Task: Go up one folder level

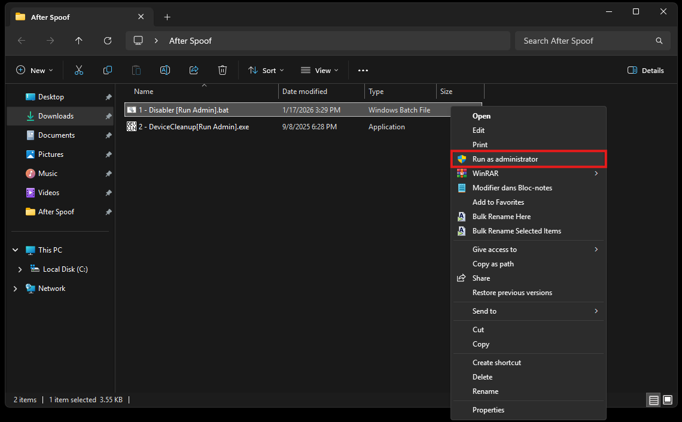Action: (79, 41)
